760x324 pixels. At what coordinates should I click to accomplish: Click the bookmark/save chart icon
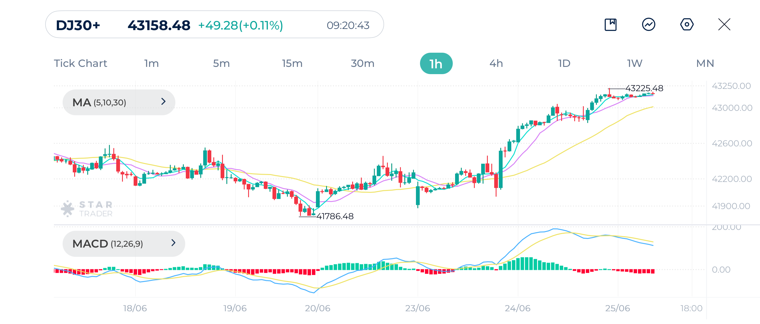(611, 25)
